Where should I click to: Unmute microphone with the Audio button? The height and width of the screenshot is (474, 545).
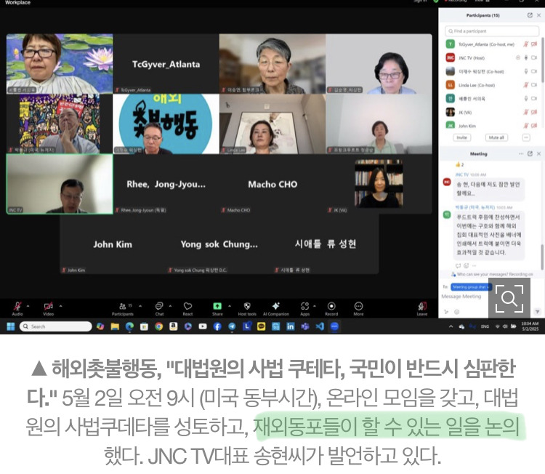pyautogui.click(x=17, y=308)
